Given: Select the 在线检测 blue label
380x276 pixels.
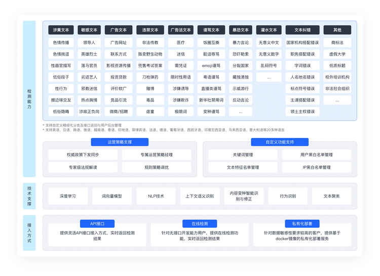Looking at the screenshot, I should 200,224.
